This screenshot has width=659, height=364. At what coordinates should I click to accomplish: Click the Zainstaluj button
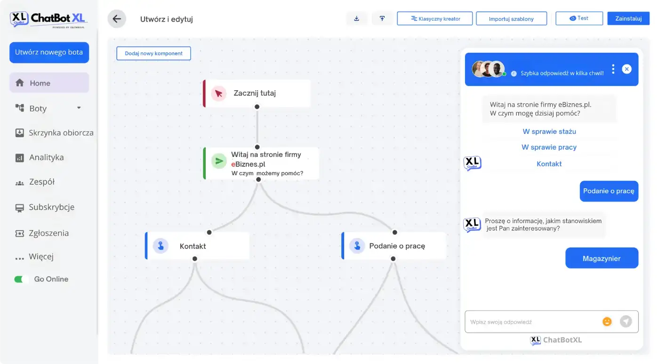click(628, 18)
